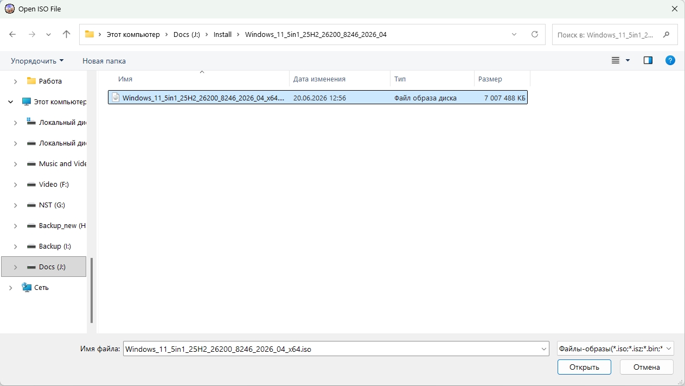The width and height of the screenshot is (685, 386).
Task: Open recent locations dropdown chevron
Action: 49,34
